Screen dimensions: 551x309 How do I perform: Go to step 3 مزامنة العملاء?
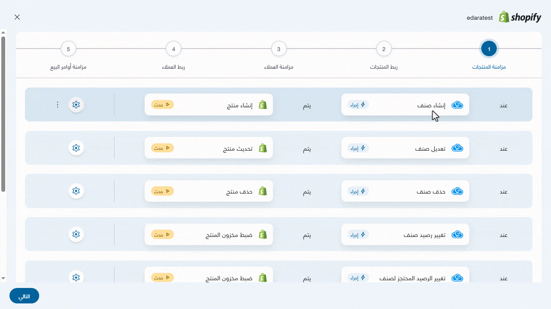(279, 49)
